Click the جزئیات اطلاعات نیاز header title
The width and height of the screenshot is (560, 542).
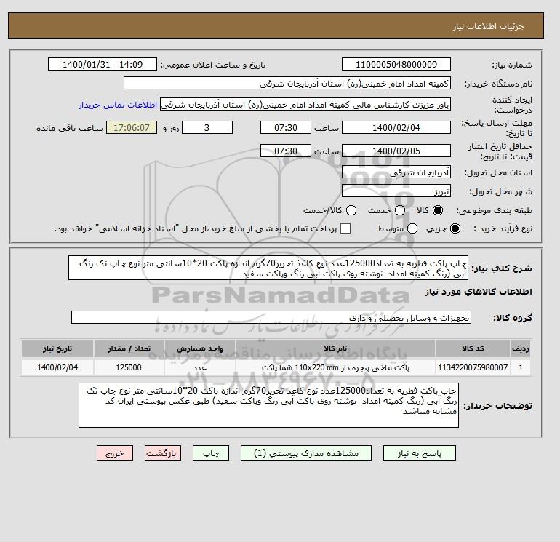click(x=488, y=27)
